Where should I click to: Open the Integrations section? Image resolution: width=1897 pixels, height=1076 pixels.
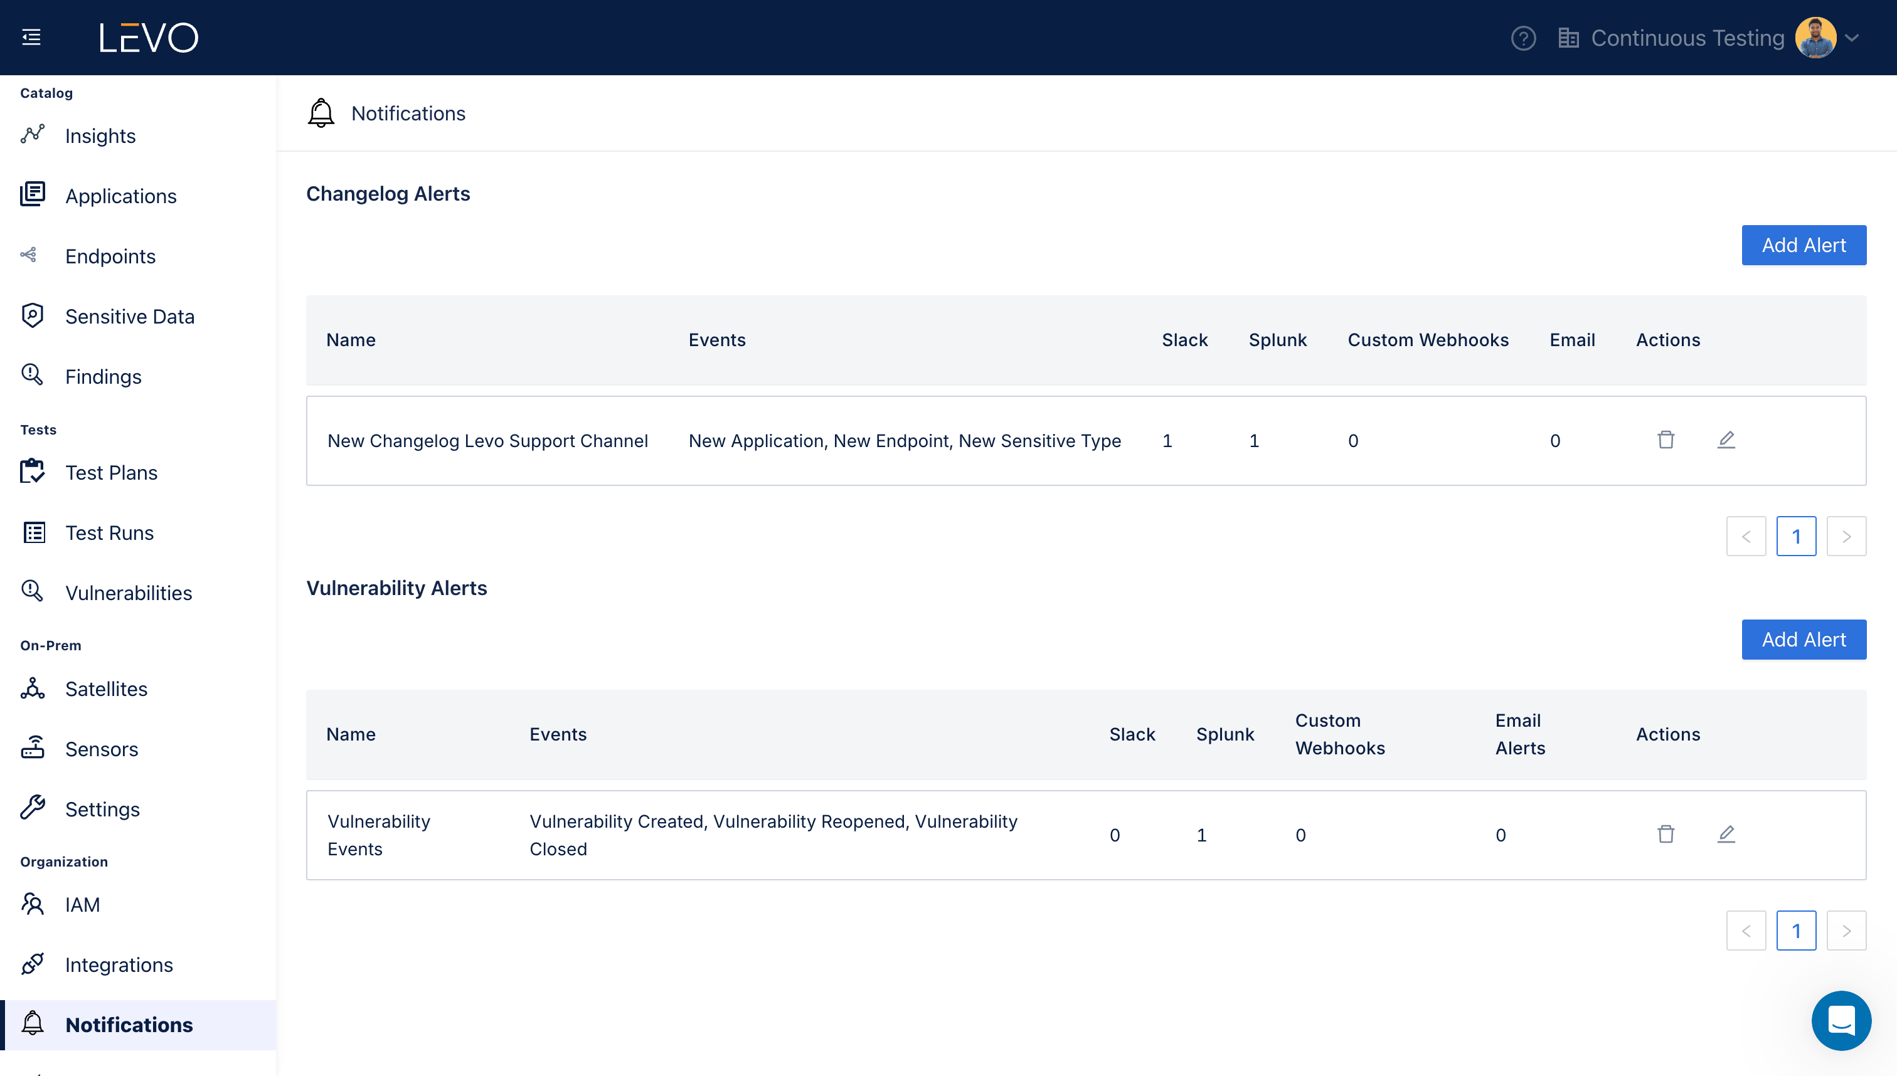(119, 965)
